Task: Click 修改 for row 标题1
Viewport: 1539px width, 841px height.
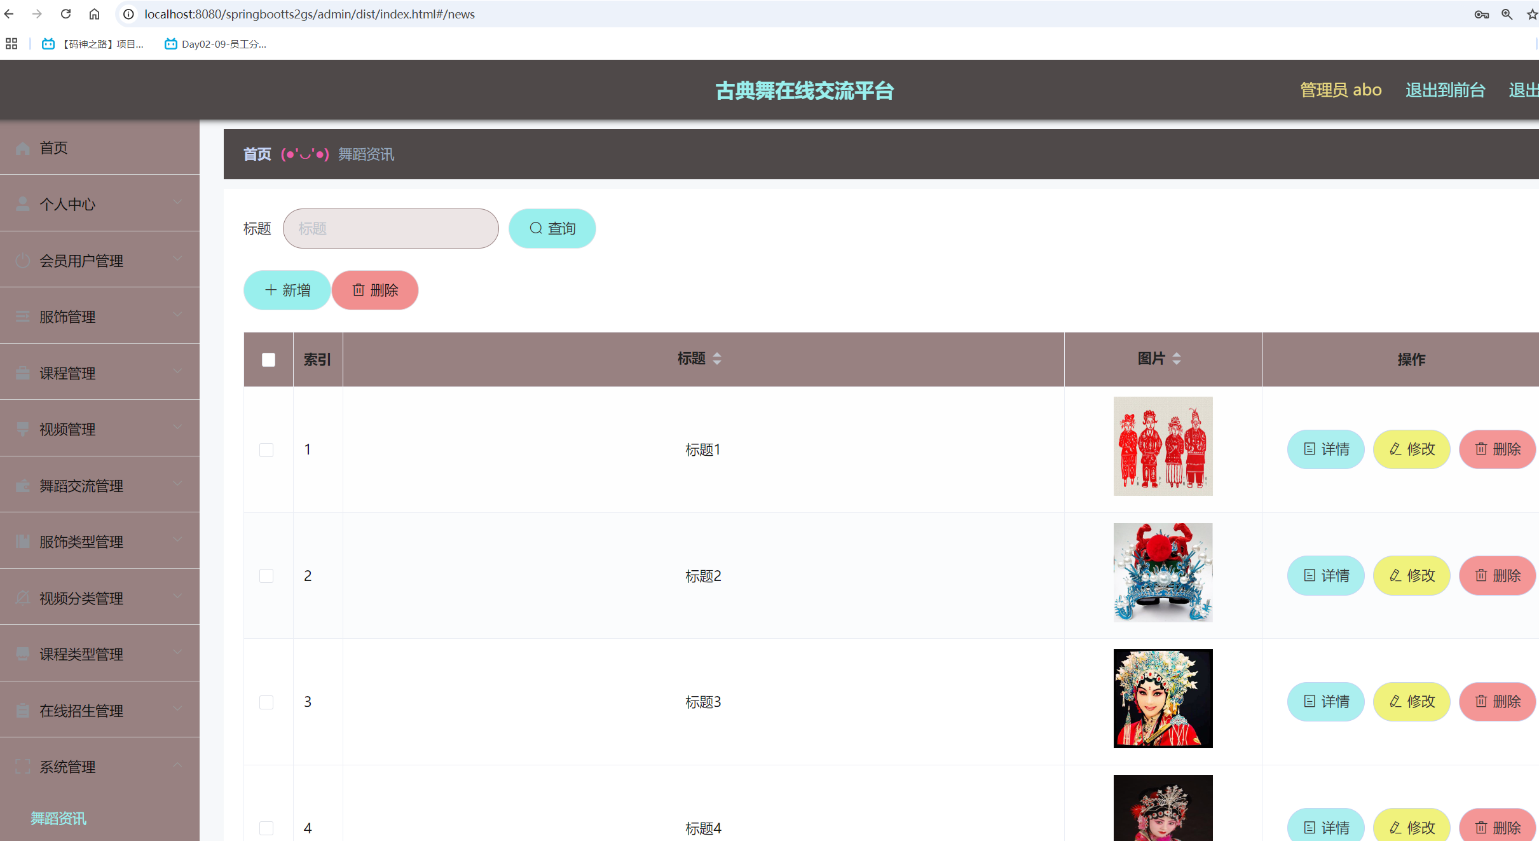Action: (1412, 449)
